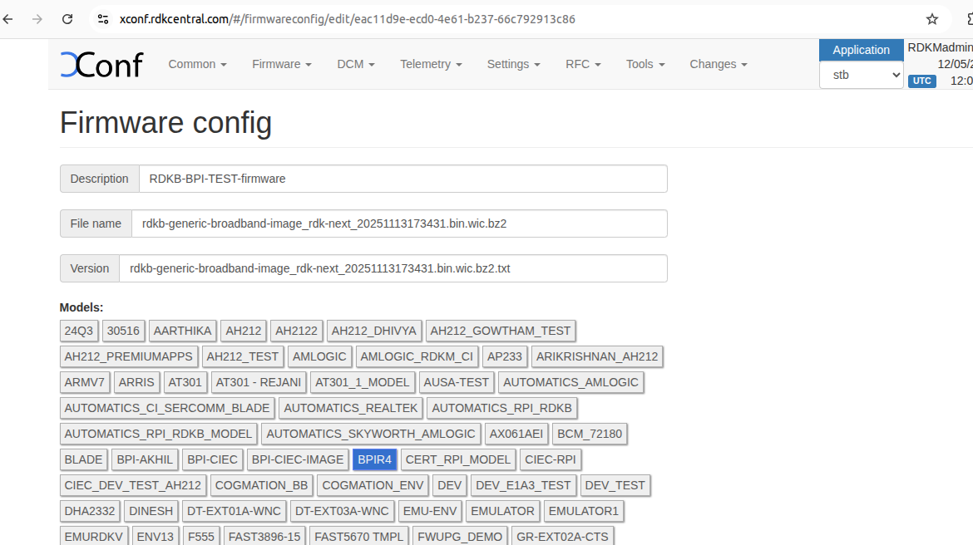Viewport: 973px width, 545px height.
Task: Click the browser back arrow
Action: click(8, 19)
